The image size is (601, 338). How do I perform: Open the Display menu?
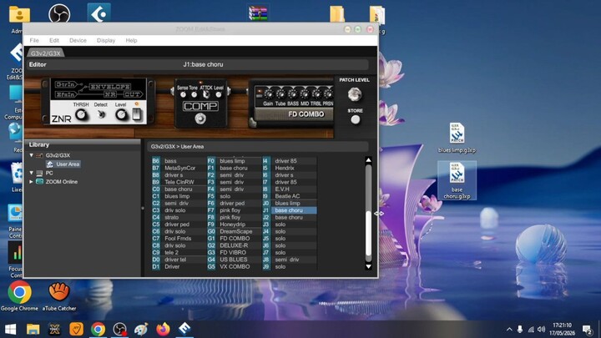point(106,40)
